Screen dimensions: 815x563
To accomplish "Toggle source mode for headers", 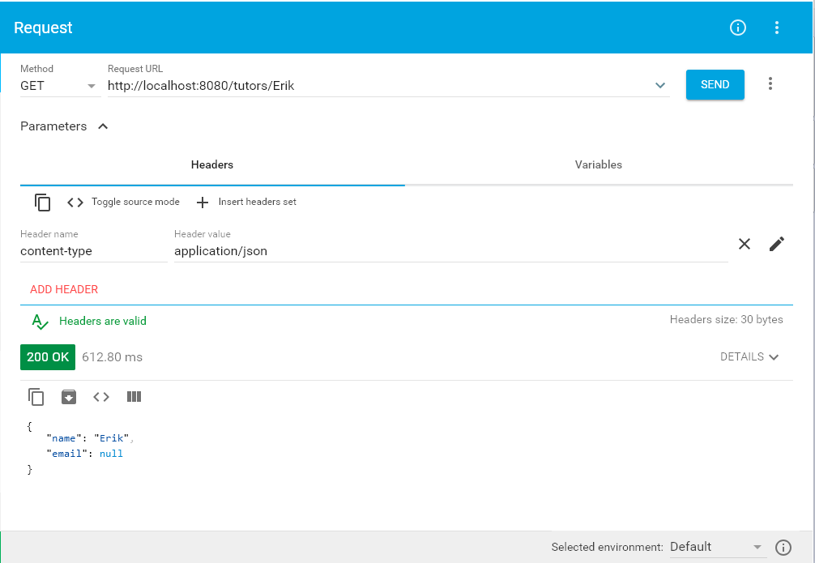I will (x=123, y=202).
